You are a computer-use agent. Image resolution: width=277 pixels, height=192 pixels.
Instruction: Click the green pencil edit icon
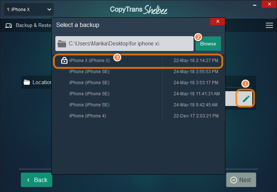coord(246,99)
